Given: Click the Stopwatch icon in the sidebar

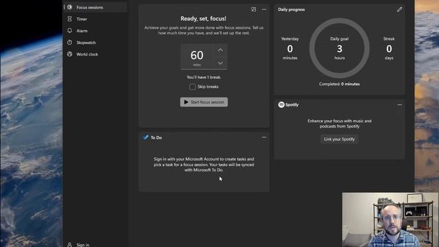Looking at the screenshot, I should click(70, 43).
